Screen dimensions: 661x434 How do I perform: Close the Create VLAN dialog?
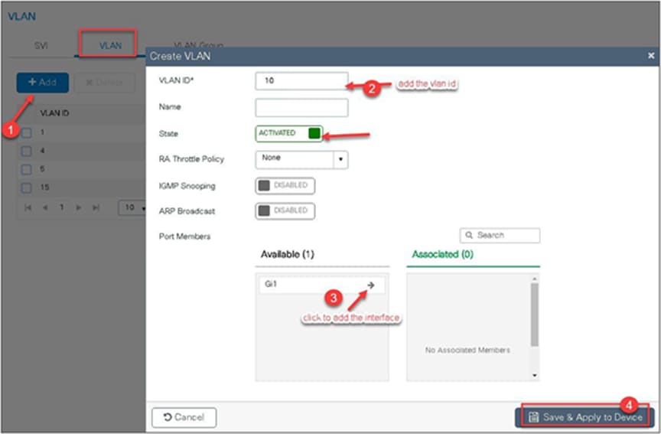pos(651,56)
